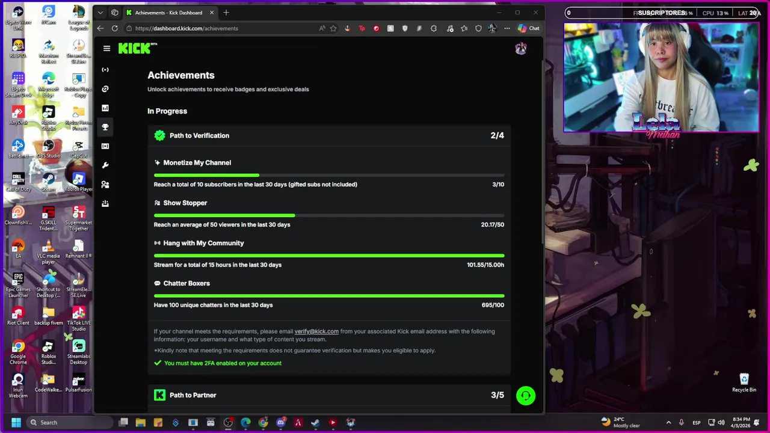Click the 2FA enabled requirement line
This screenshot has width=770, height=433.
(x=218, y=363)
